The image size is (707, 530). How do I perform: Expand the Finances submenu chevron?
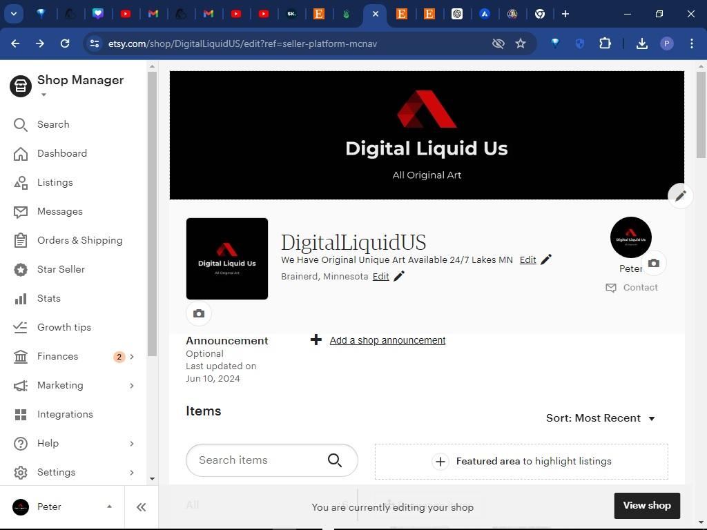tap(132, 357)
